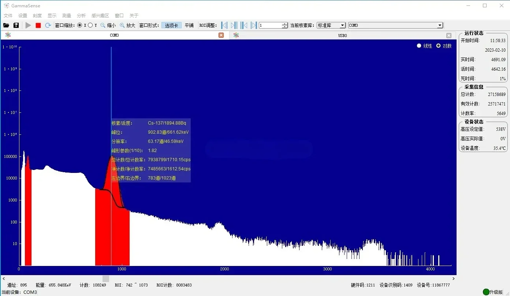The width and height of the screenshot is (510, 296).
Task: Open the 关于 menu
Action: 134,15
